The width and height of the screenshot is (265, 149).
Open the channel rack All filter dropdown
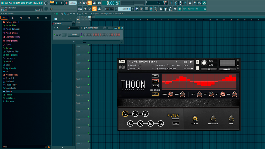click(x=73, y=28)
